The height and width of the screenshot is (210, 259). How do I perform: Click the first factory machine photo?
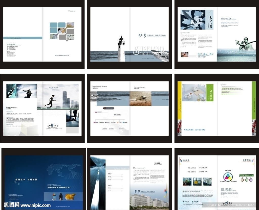tap(187, 182)
